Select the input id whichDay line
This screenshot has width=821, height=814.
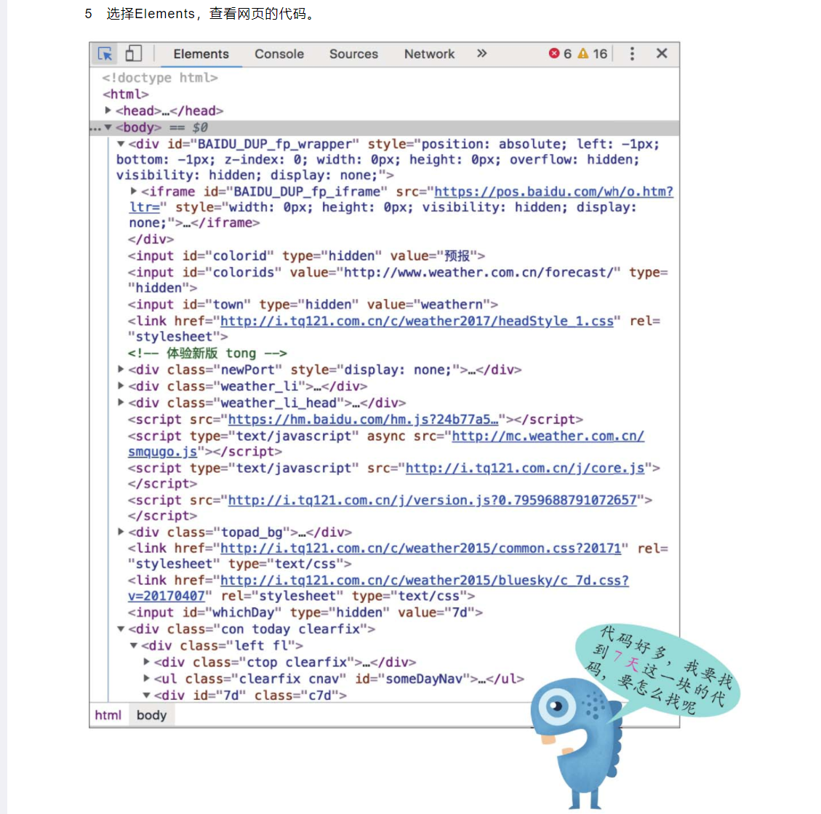tap(305, 613)
